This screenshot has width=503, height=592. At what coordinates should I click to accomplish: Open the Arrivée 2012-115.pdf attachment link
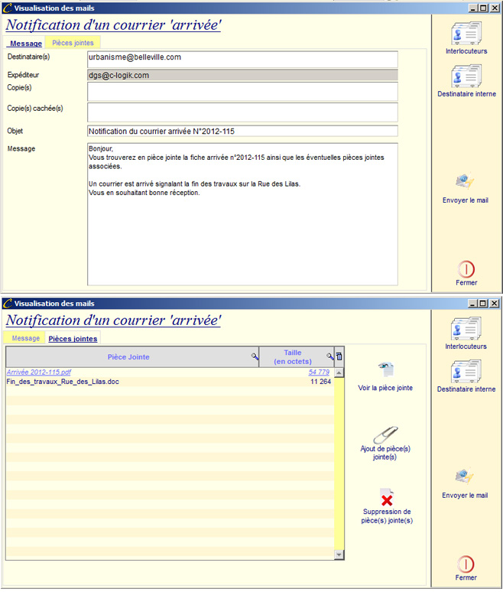38,372
